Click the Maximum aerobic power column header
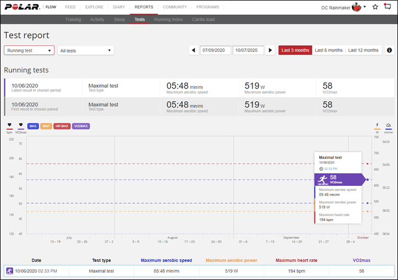This screenshot has width=398, height=280. pyautogui.click(x=231, y=260)
